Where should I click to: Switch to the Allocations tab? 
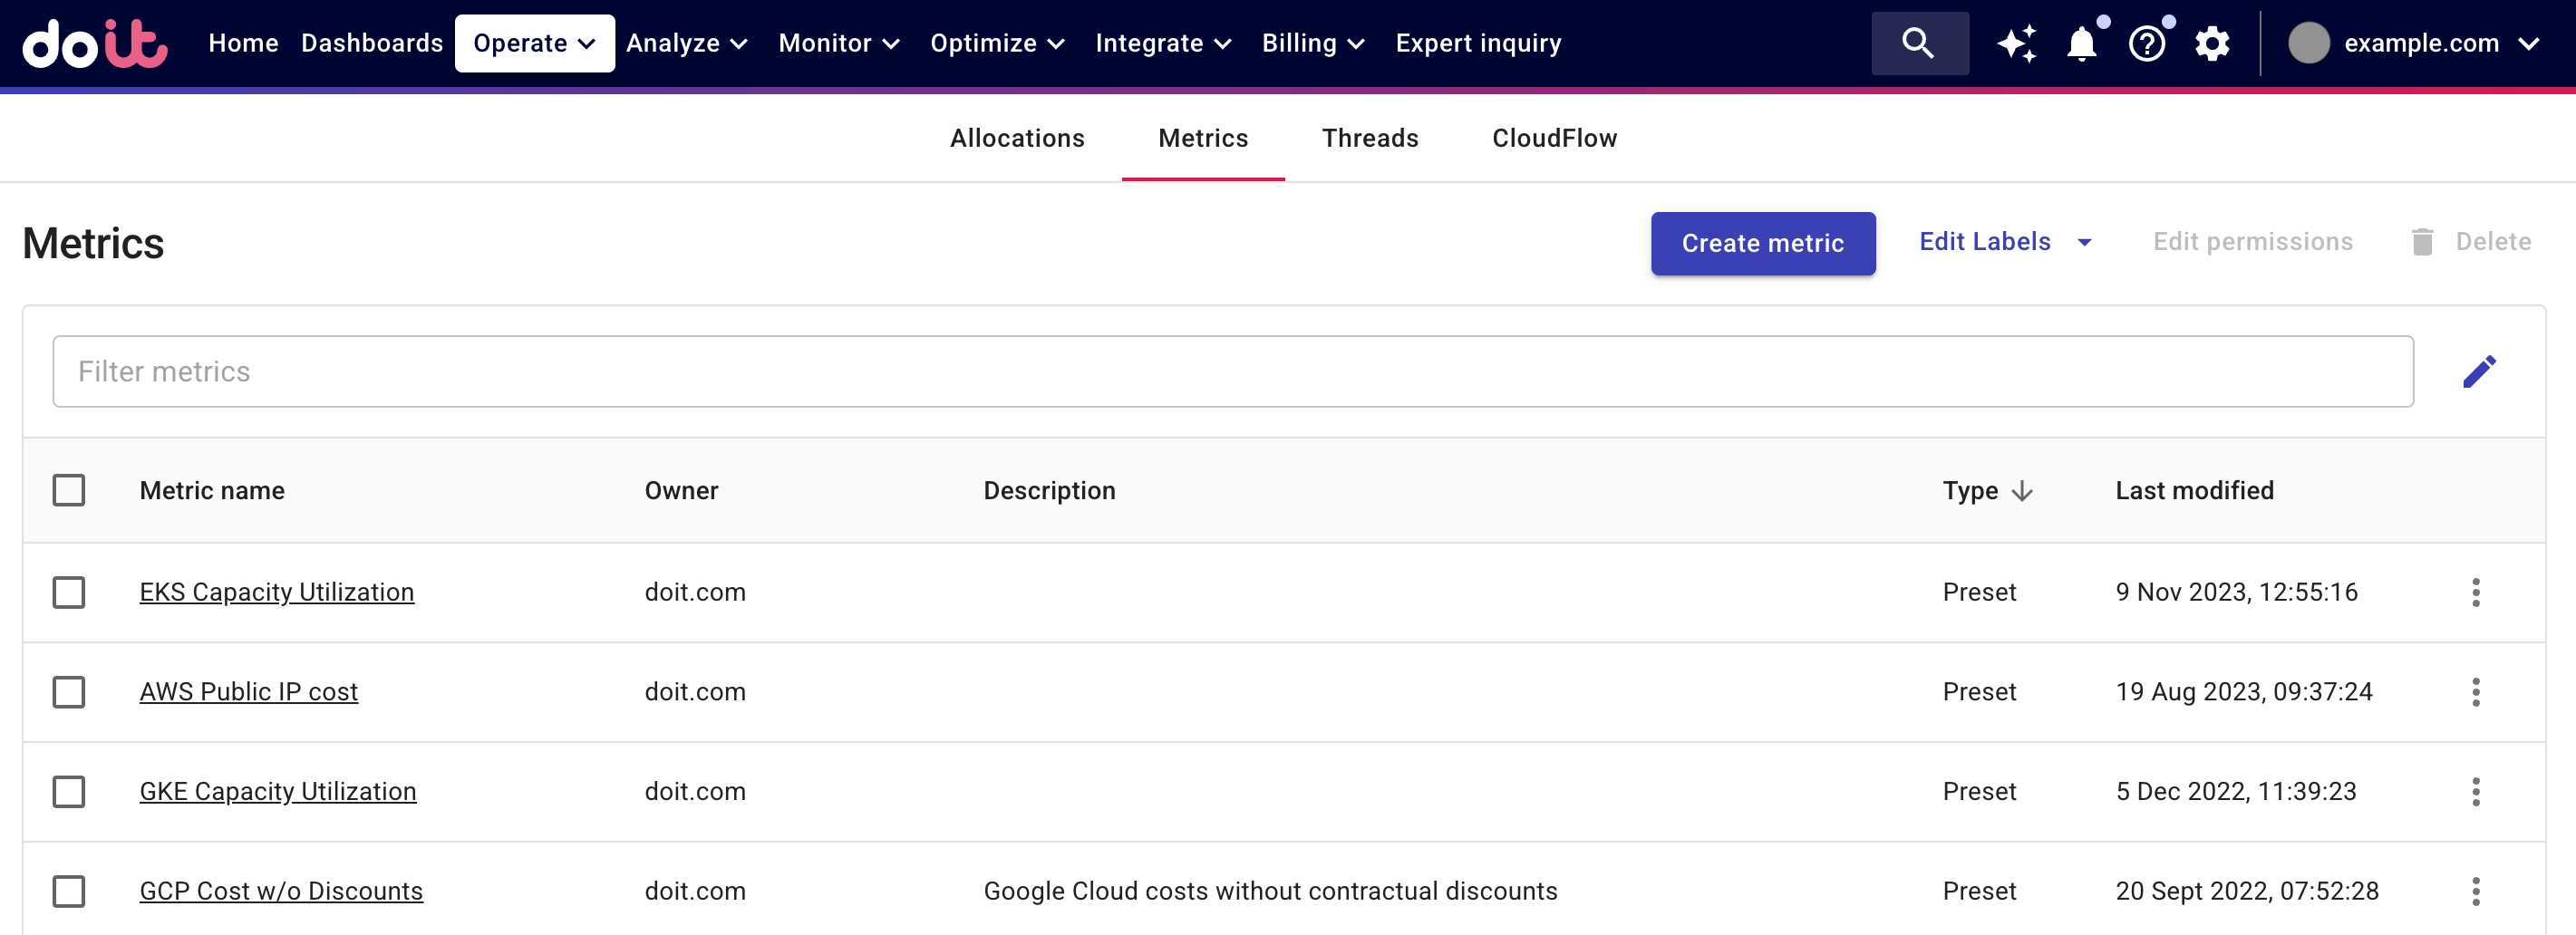(x=1017, y=138)
